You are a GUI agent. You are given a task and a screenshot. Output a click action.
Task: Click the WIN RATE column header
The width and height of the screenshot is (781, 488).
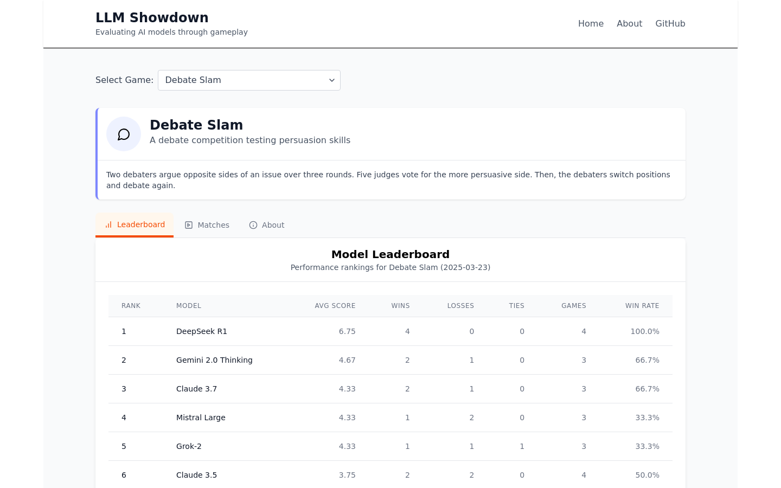(642, 306)
